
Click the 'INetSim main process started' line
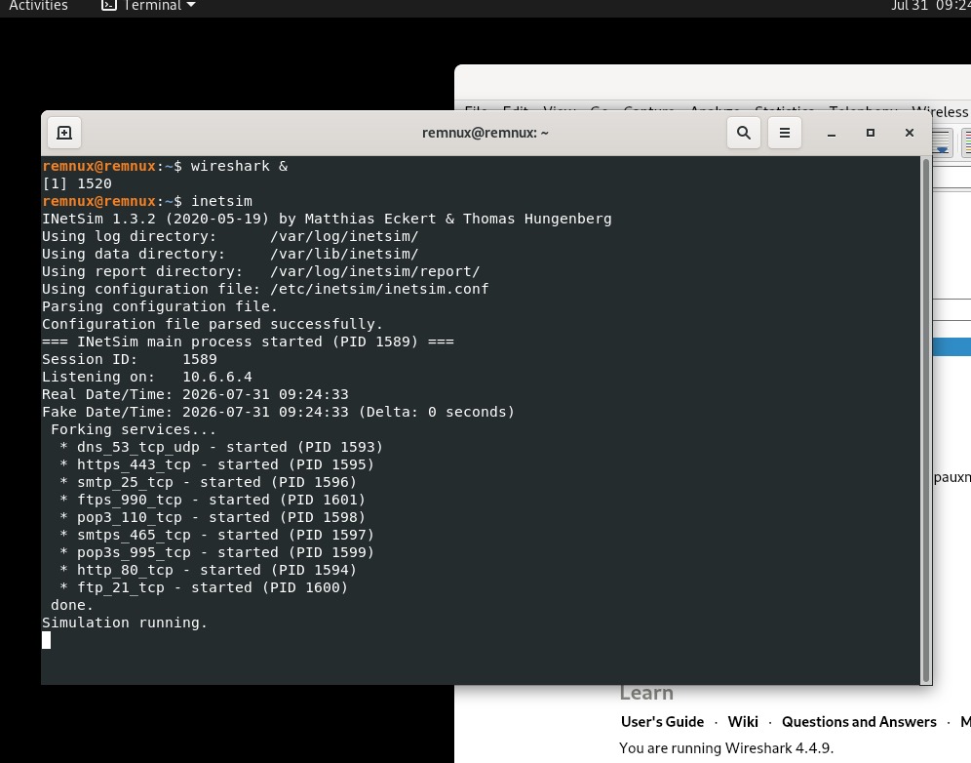tap(248, 341)
